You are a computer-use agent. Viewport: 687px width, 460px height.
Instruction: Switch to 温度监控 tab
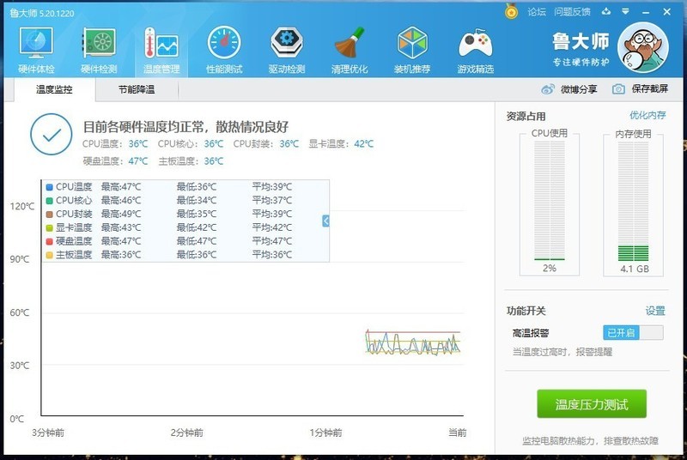click(54, 90)
